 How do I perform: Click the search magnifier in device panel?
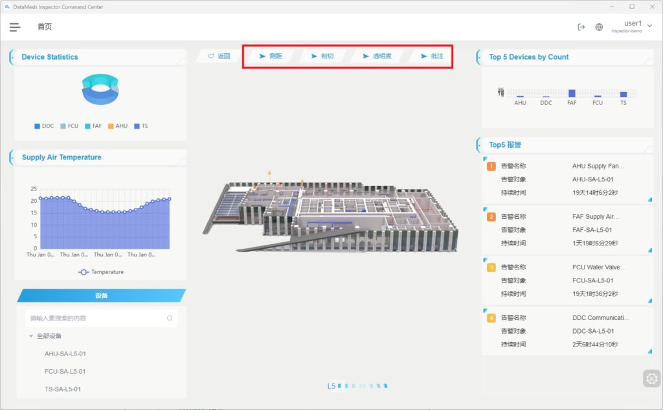pyautogui.click(x=170, y=318)
